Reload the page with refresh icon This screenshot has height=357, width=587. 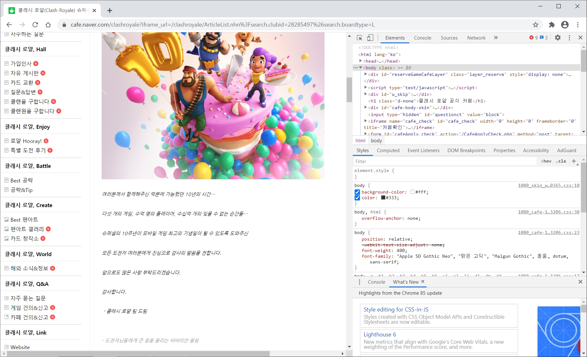pos(35,25)
